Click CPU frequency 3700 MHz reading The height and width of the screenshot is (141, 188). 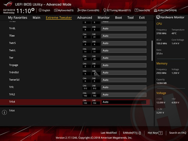click(x=161, y=33)
